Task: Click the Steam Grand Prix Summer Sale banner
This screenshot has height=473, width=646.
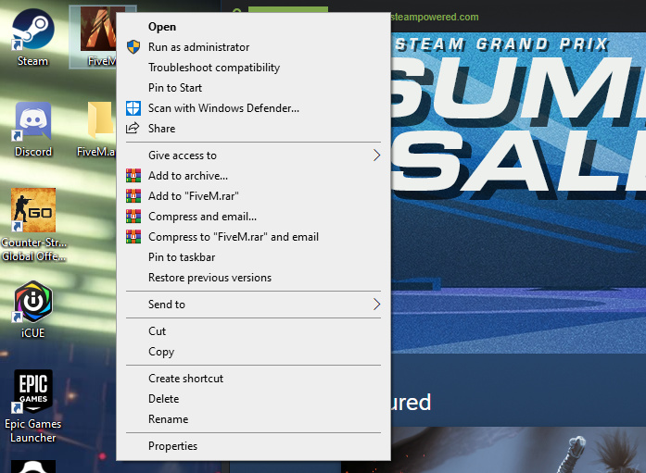Action: [x=518, y=193]
